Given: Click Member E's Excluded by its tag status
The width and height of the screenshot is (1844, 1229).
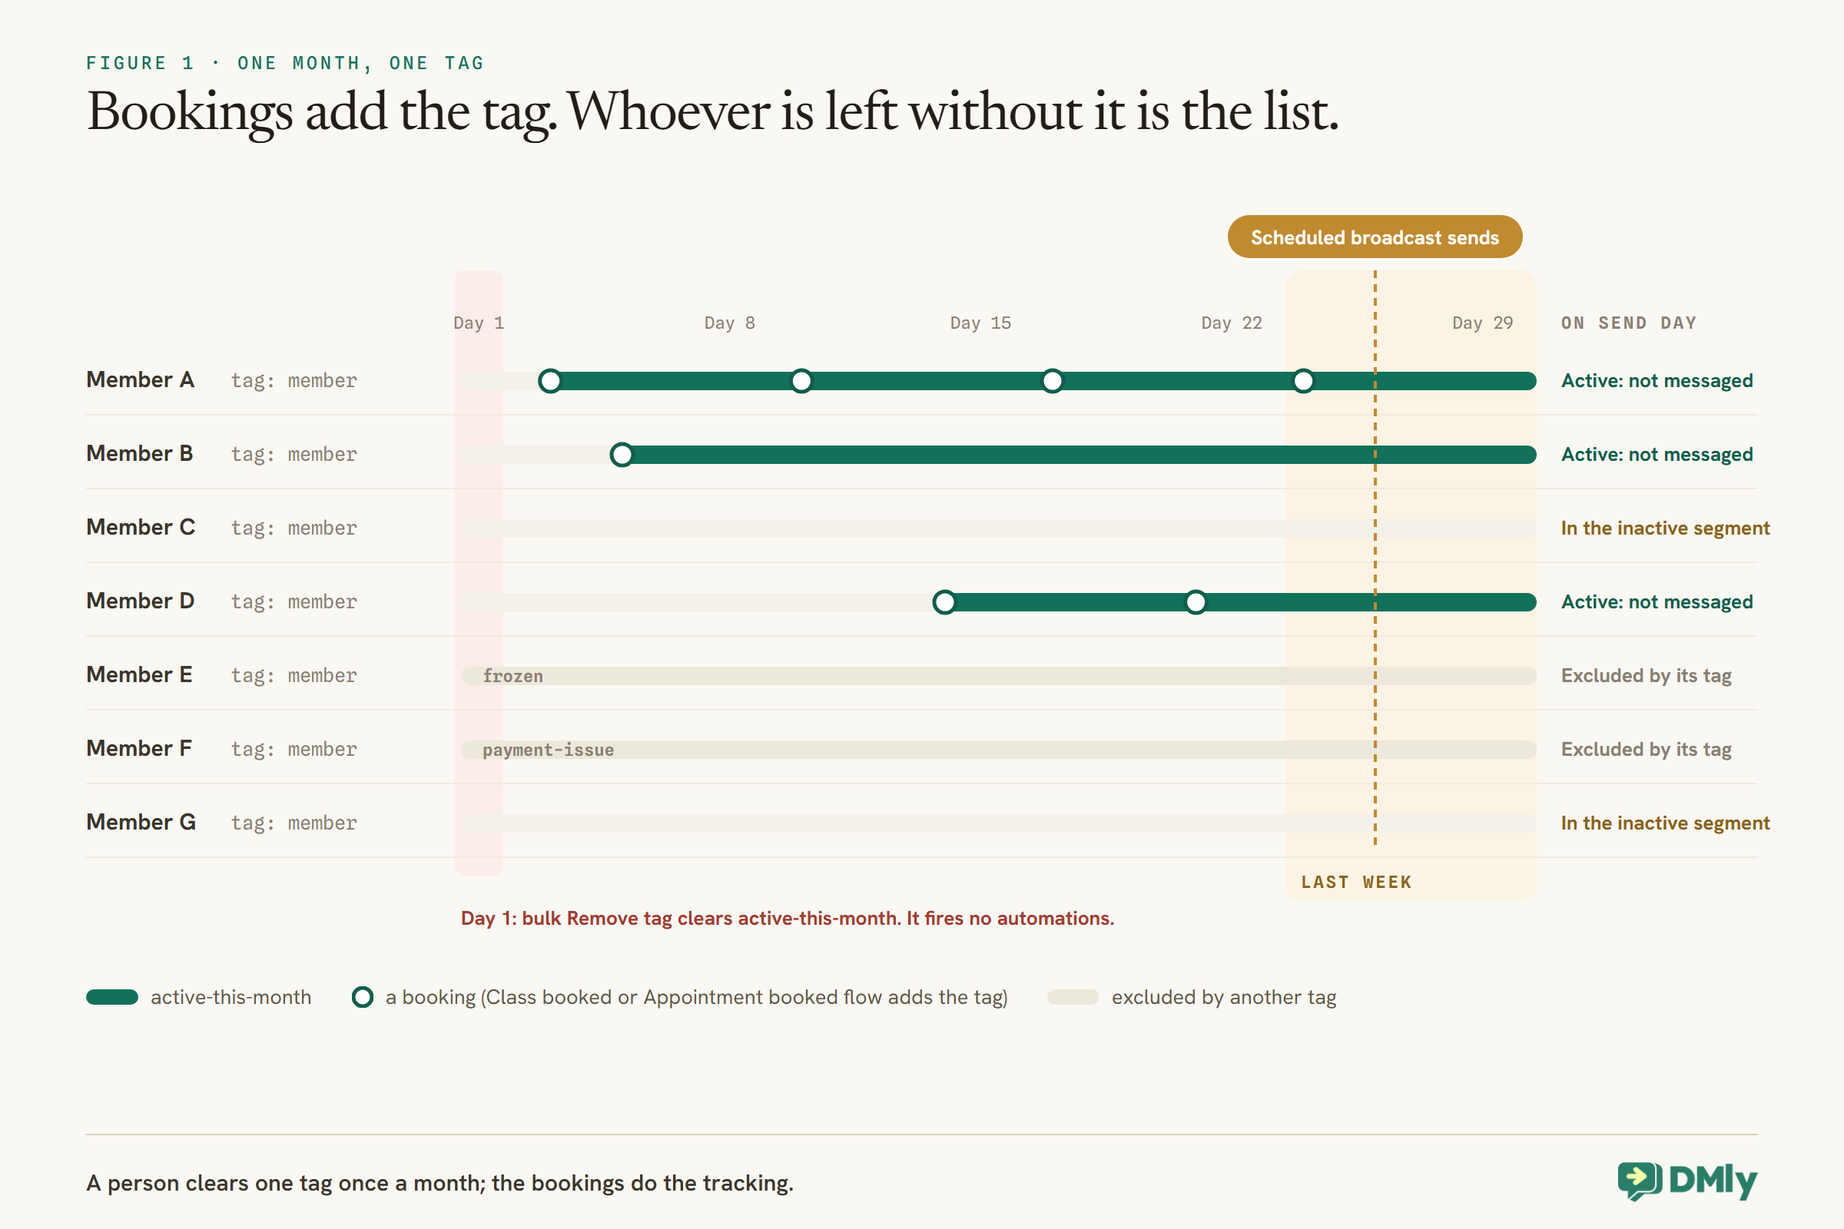Looking at the screenshot, I should click(1647, 676).
